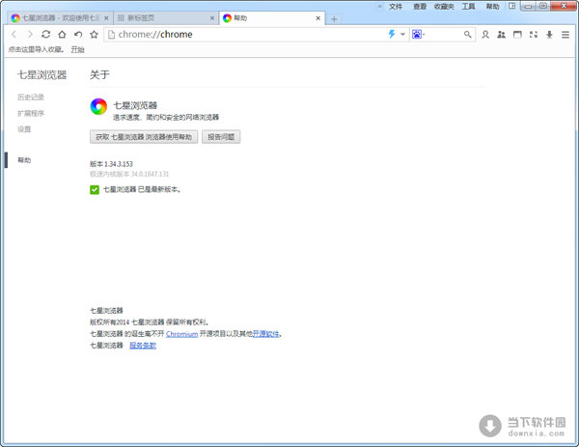Click the 报告问题 button
This screenshot has height=447, width=579.
tap(221, 137)
